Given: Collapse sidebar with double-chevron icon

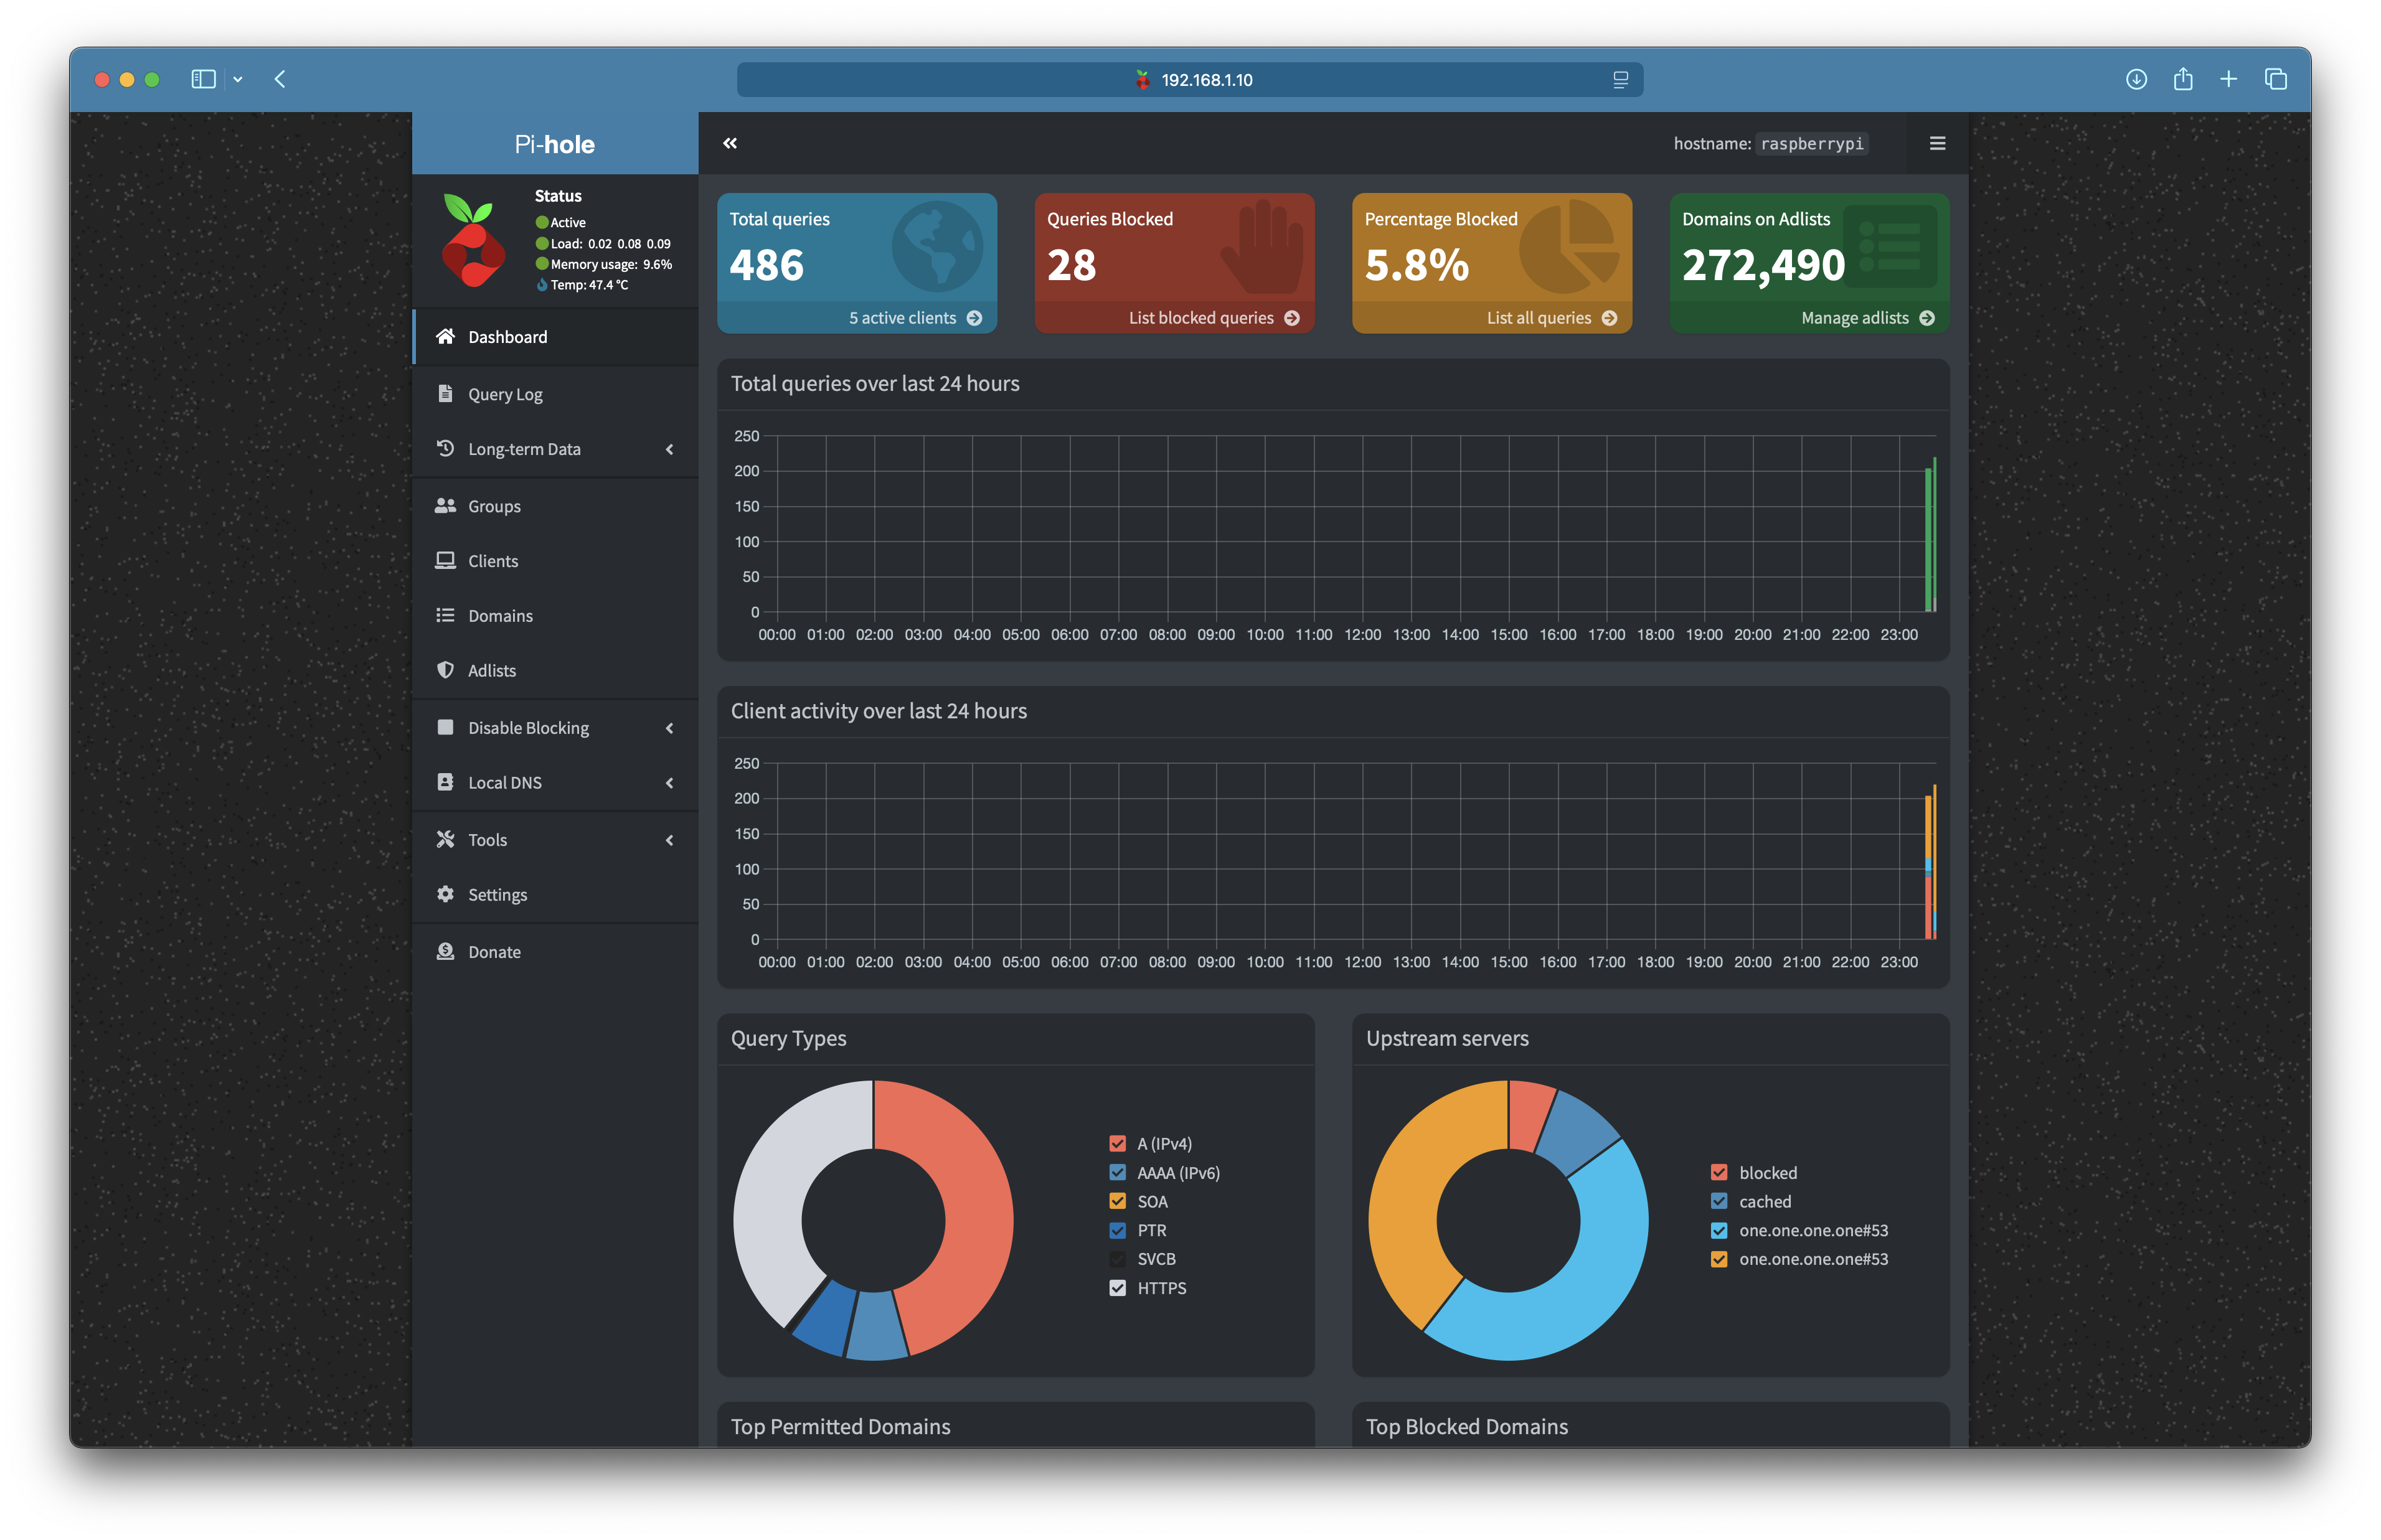Looking at the screenshot, I should [730, 143].
